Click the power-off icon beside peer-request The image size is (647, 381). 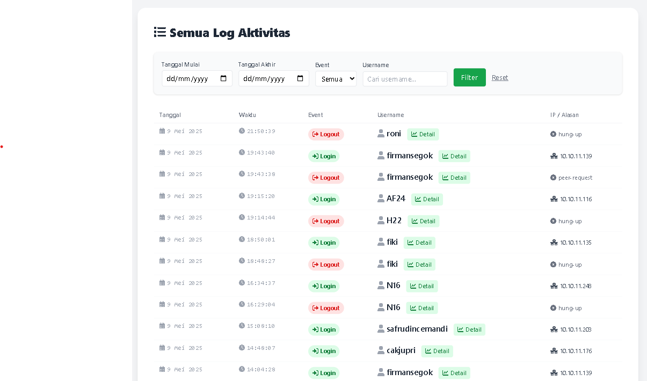pos(554,177)
